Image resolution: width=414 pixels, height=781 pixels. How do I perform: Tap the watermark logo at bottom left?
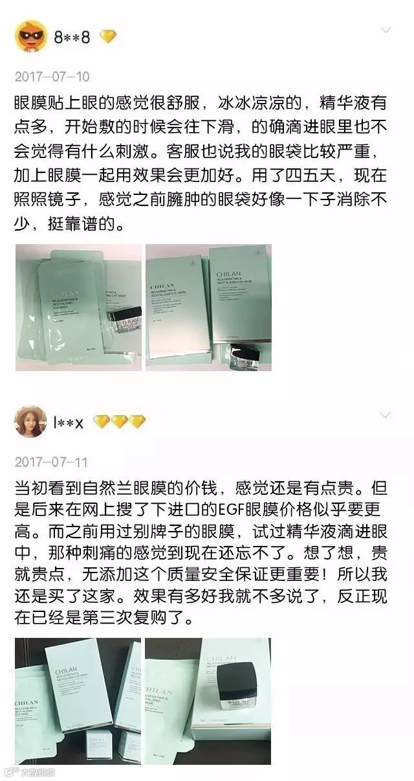point(11,772)
